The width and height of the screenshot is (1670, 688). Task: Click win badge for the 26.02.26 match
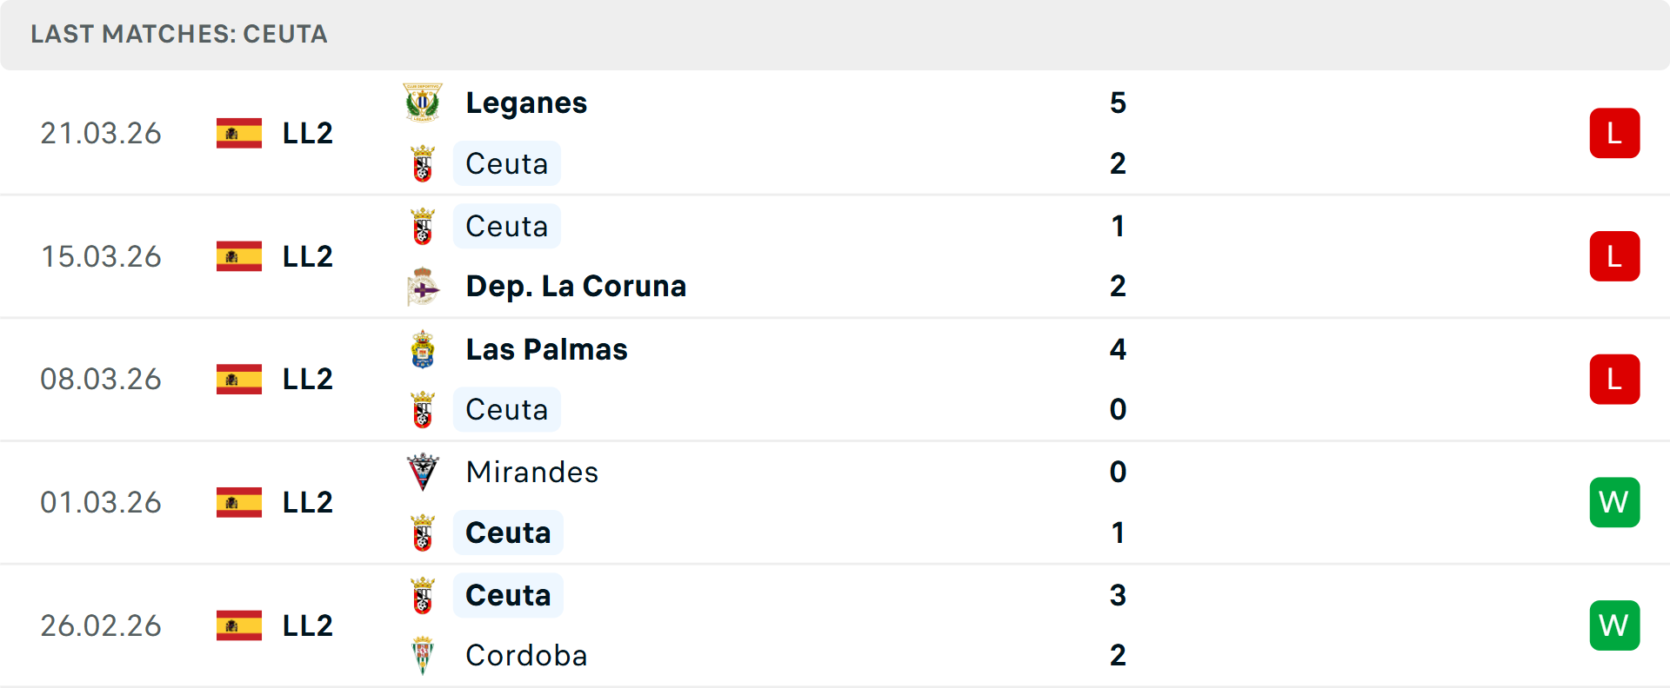point(1614,625)
